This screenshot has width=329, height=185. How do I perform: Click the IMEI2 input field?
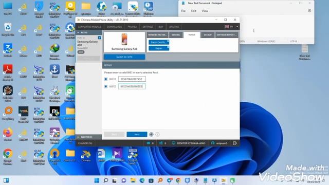point(132,86)
